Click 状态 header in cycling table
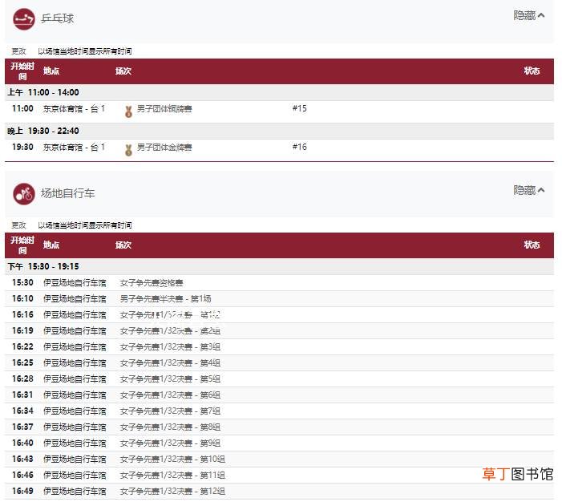The width and height of the screenshot is (562, 502). 532,245
